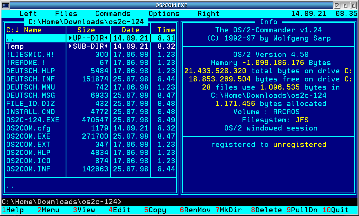Screen dimensions: 359x216
Task: Select file !README.!
Action: pyautogui.click(x=90, y=63)
